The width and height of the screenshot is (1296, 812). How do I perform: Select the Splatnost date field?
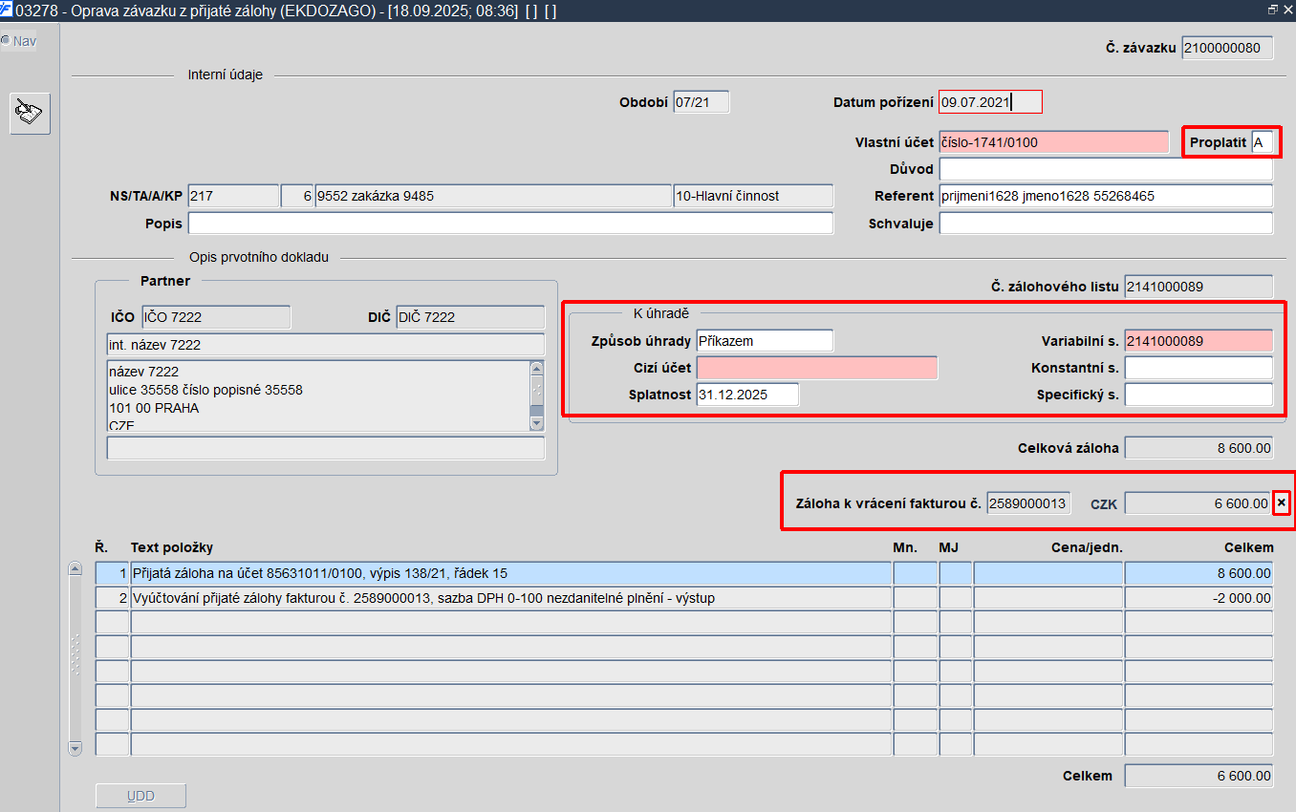pos(747,395)
